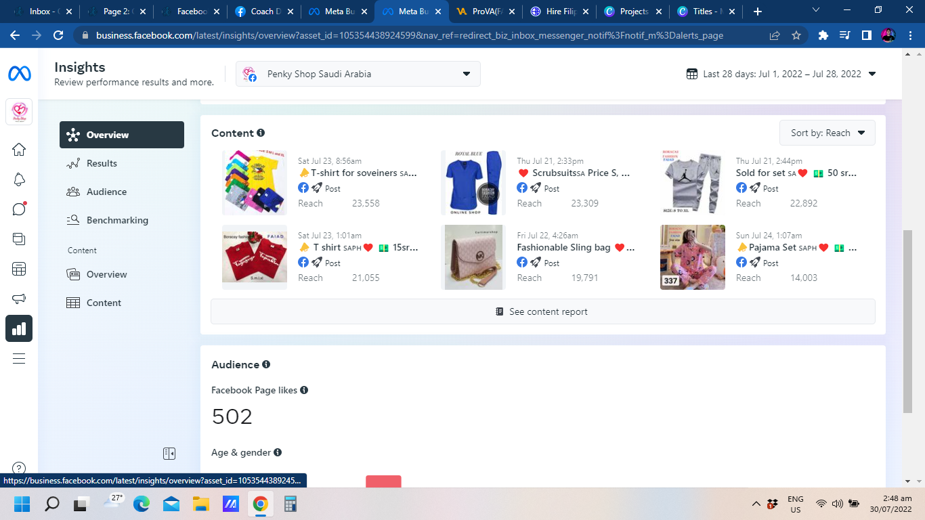This screenshot has height=520, width=925.
Task: Open Benchmarking in the Insights menu
Action: point(122,220)
